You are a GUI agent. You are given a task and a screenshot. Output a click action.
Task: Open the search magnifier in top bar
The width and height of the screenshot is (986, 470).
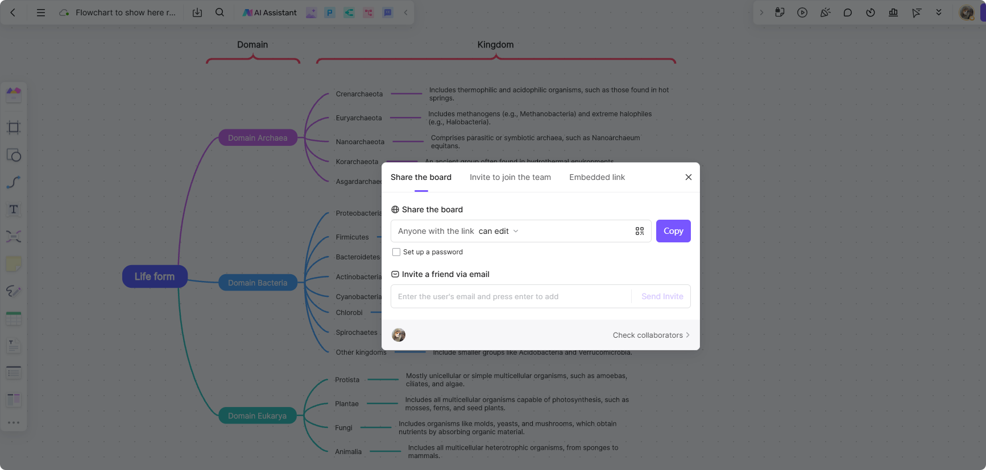click(x=219, y=12)
